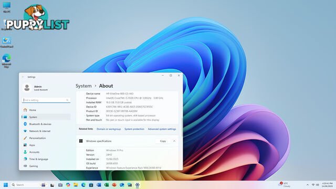Screen dimensions: 336x189
Task: Click the Device name row
Action: (127, 93)
